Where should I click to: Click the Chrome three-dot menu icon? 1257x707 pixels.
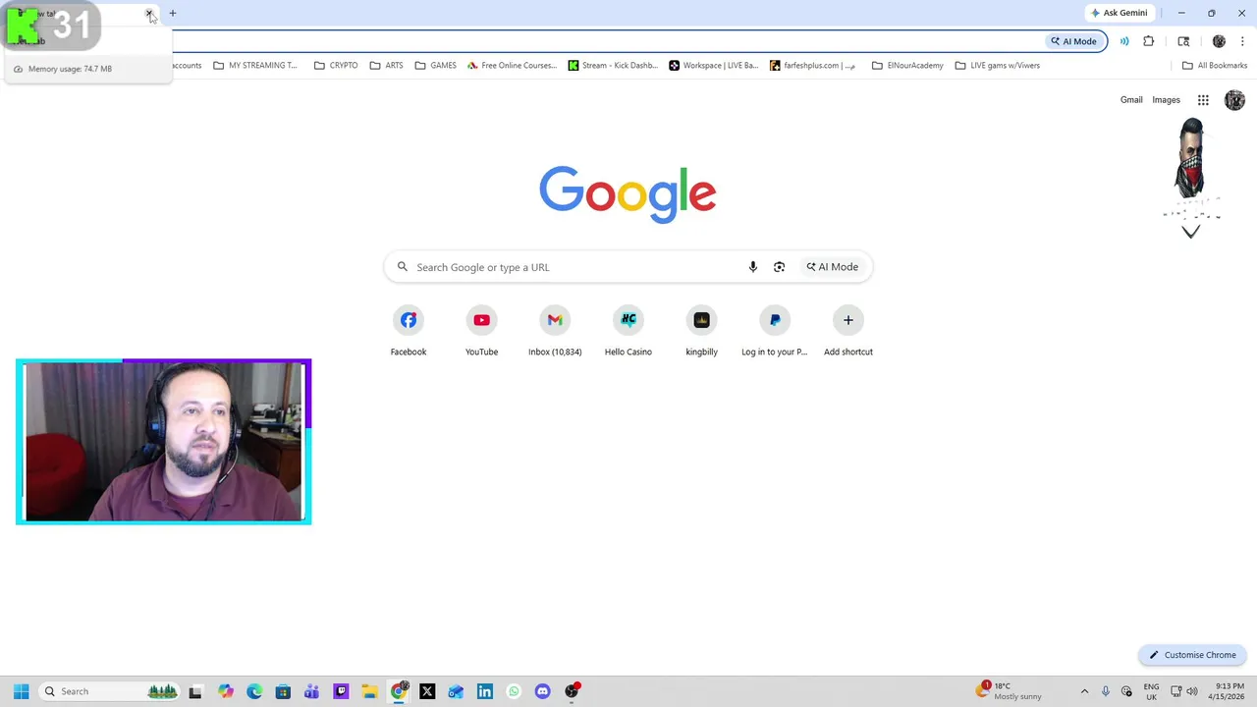[x=1242, y=41]
